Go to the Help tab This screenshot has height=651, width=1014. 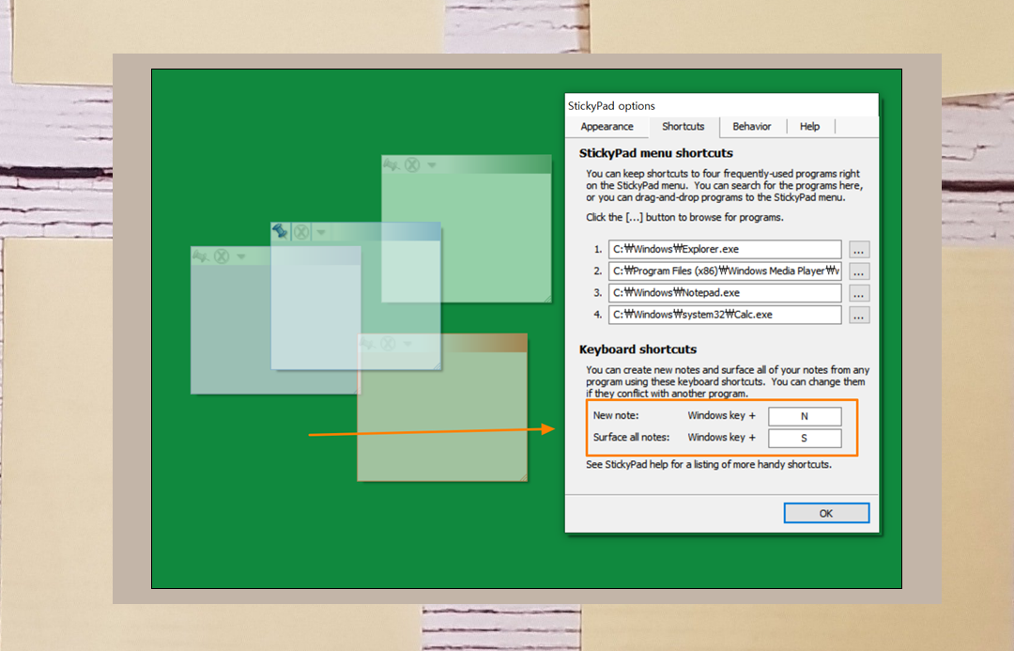809,126
